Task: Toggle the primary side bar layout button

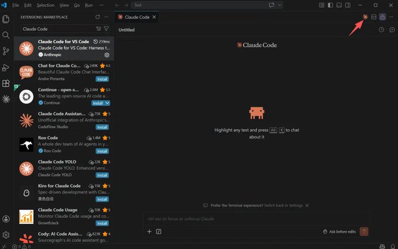Action: point(330,5)
